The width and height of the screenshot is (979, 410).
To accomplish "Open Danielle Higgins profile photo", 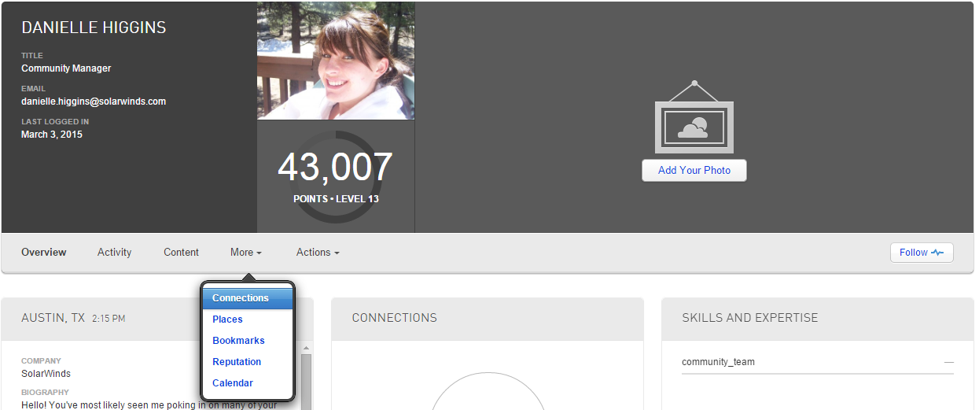I will point(336,60).
